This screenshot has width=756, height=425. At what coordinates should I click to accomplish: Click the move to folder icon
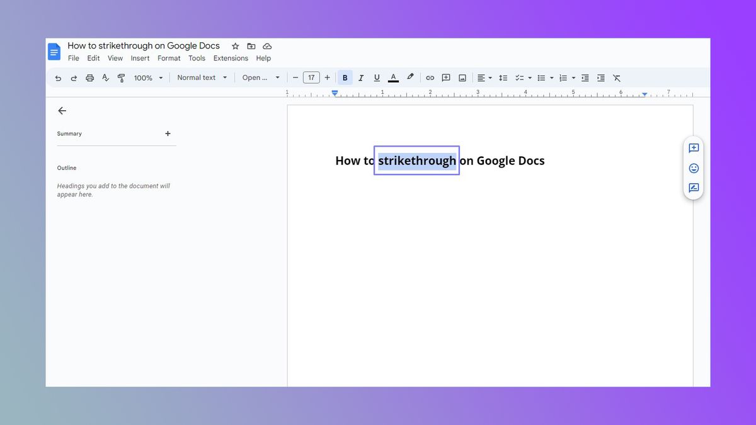pos(251,46)
